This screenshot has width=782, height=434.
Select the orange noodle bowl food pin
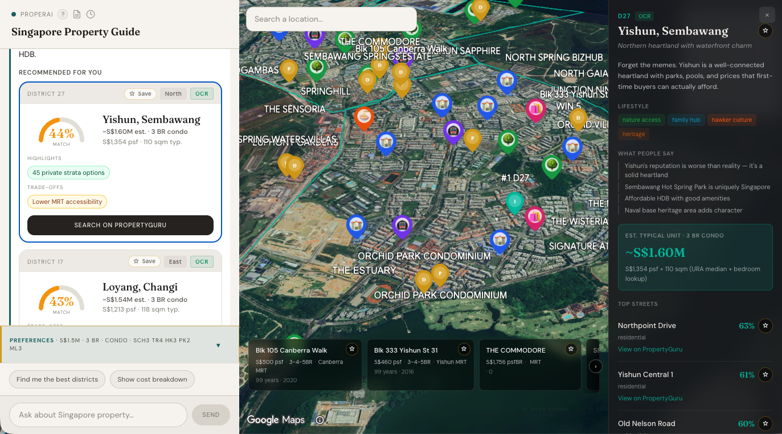[364, 118]
